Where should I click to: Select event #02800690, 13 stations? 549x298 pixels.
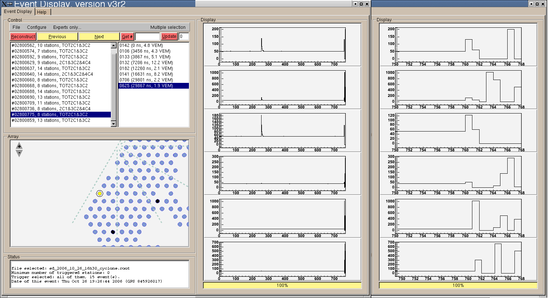[61, 97]
